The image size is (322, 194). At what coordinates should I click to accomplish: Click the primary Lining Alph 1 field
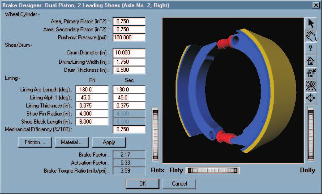92,98
